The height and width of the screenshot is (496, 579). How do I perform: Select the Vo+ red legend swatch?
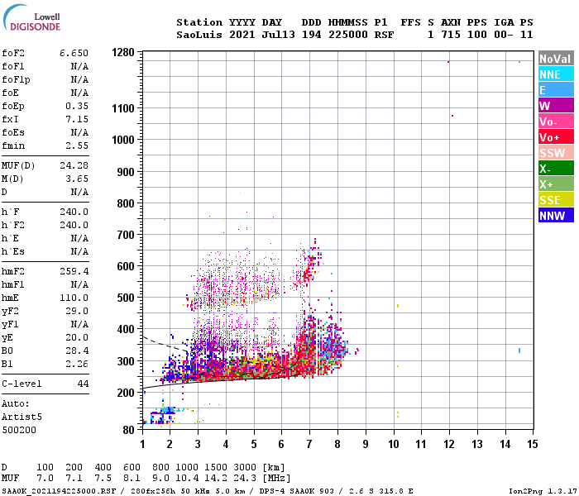coord(556,137)
